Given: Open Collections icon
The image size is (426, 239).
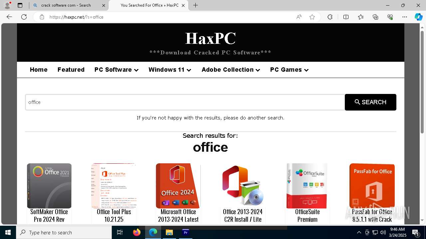Looking at the screenshot, I should 375,17.
